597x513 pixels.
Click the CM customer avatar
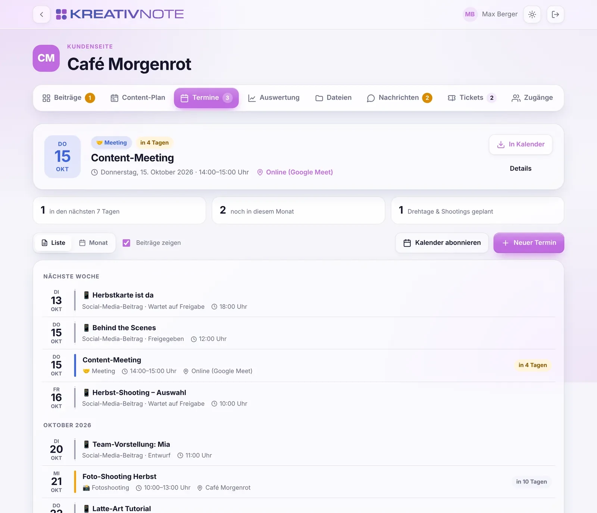click(x=46, y=58)
